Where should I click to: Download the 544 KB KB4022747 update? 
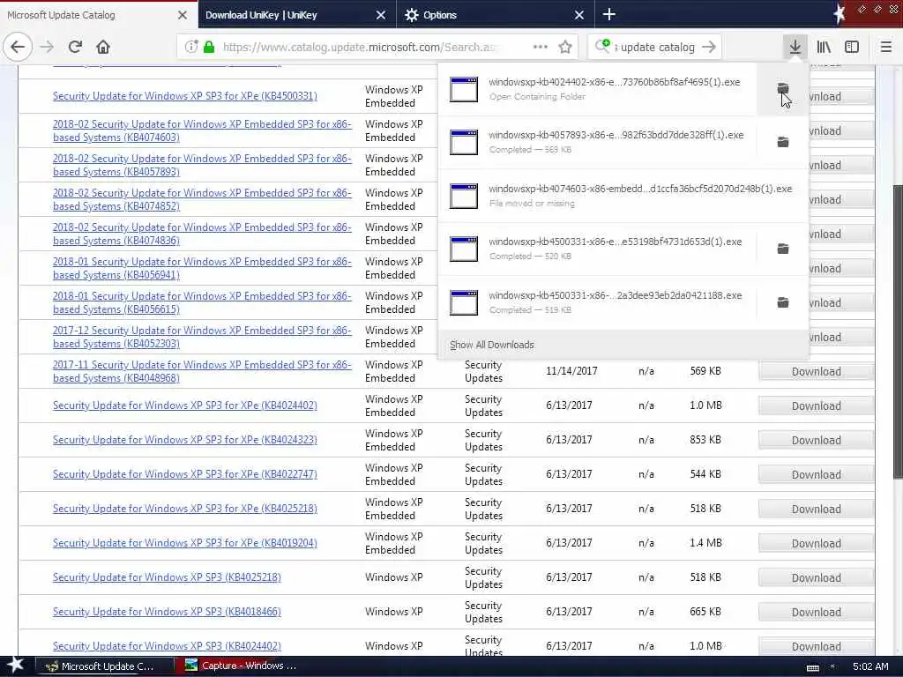tap(816, 475)
